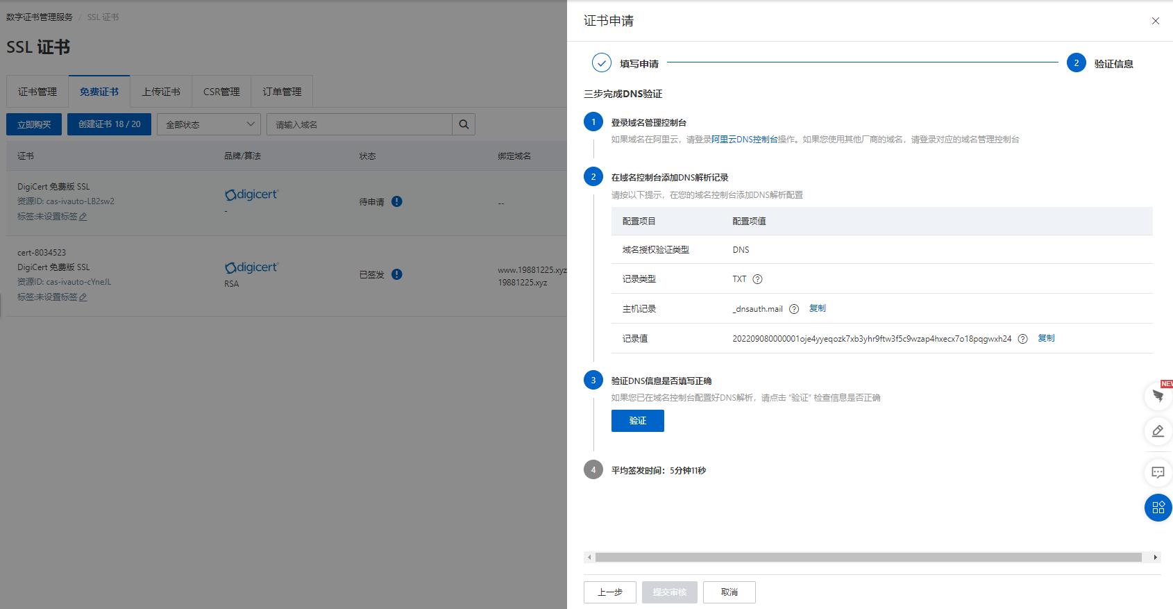Viewport: 1173px width, 609px height.
Task: Click the step 2 验证信息 indicator
Action: pos(1077,62)
